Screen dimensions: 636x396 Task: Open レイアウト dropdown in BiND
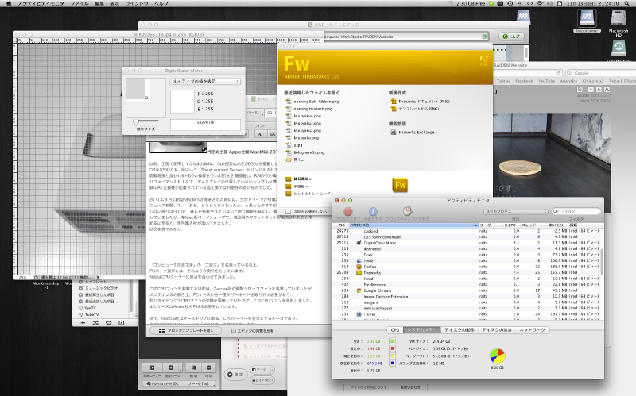pos(262,380)
